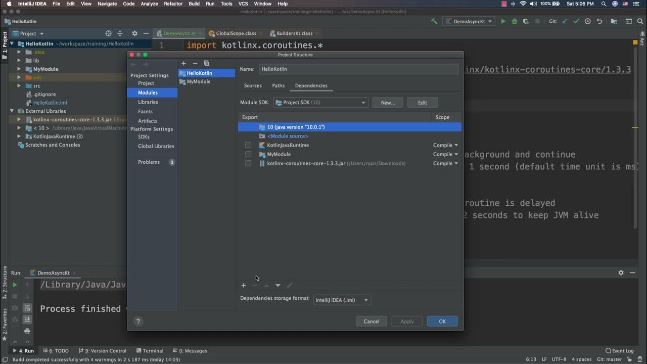Screen dimensions: 647x364
Task: Open Terminal tool window button
Action: pos(150,350)
